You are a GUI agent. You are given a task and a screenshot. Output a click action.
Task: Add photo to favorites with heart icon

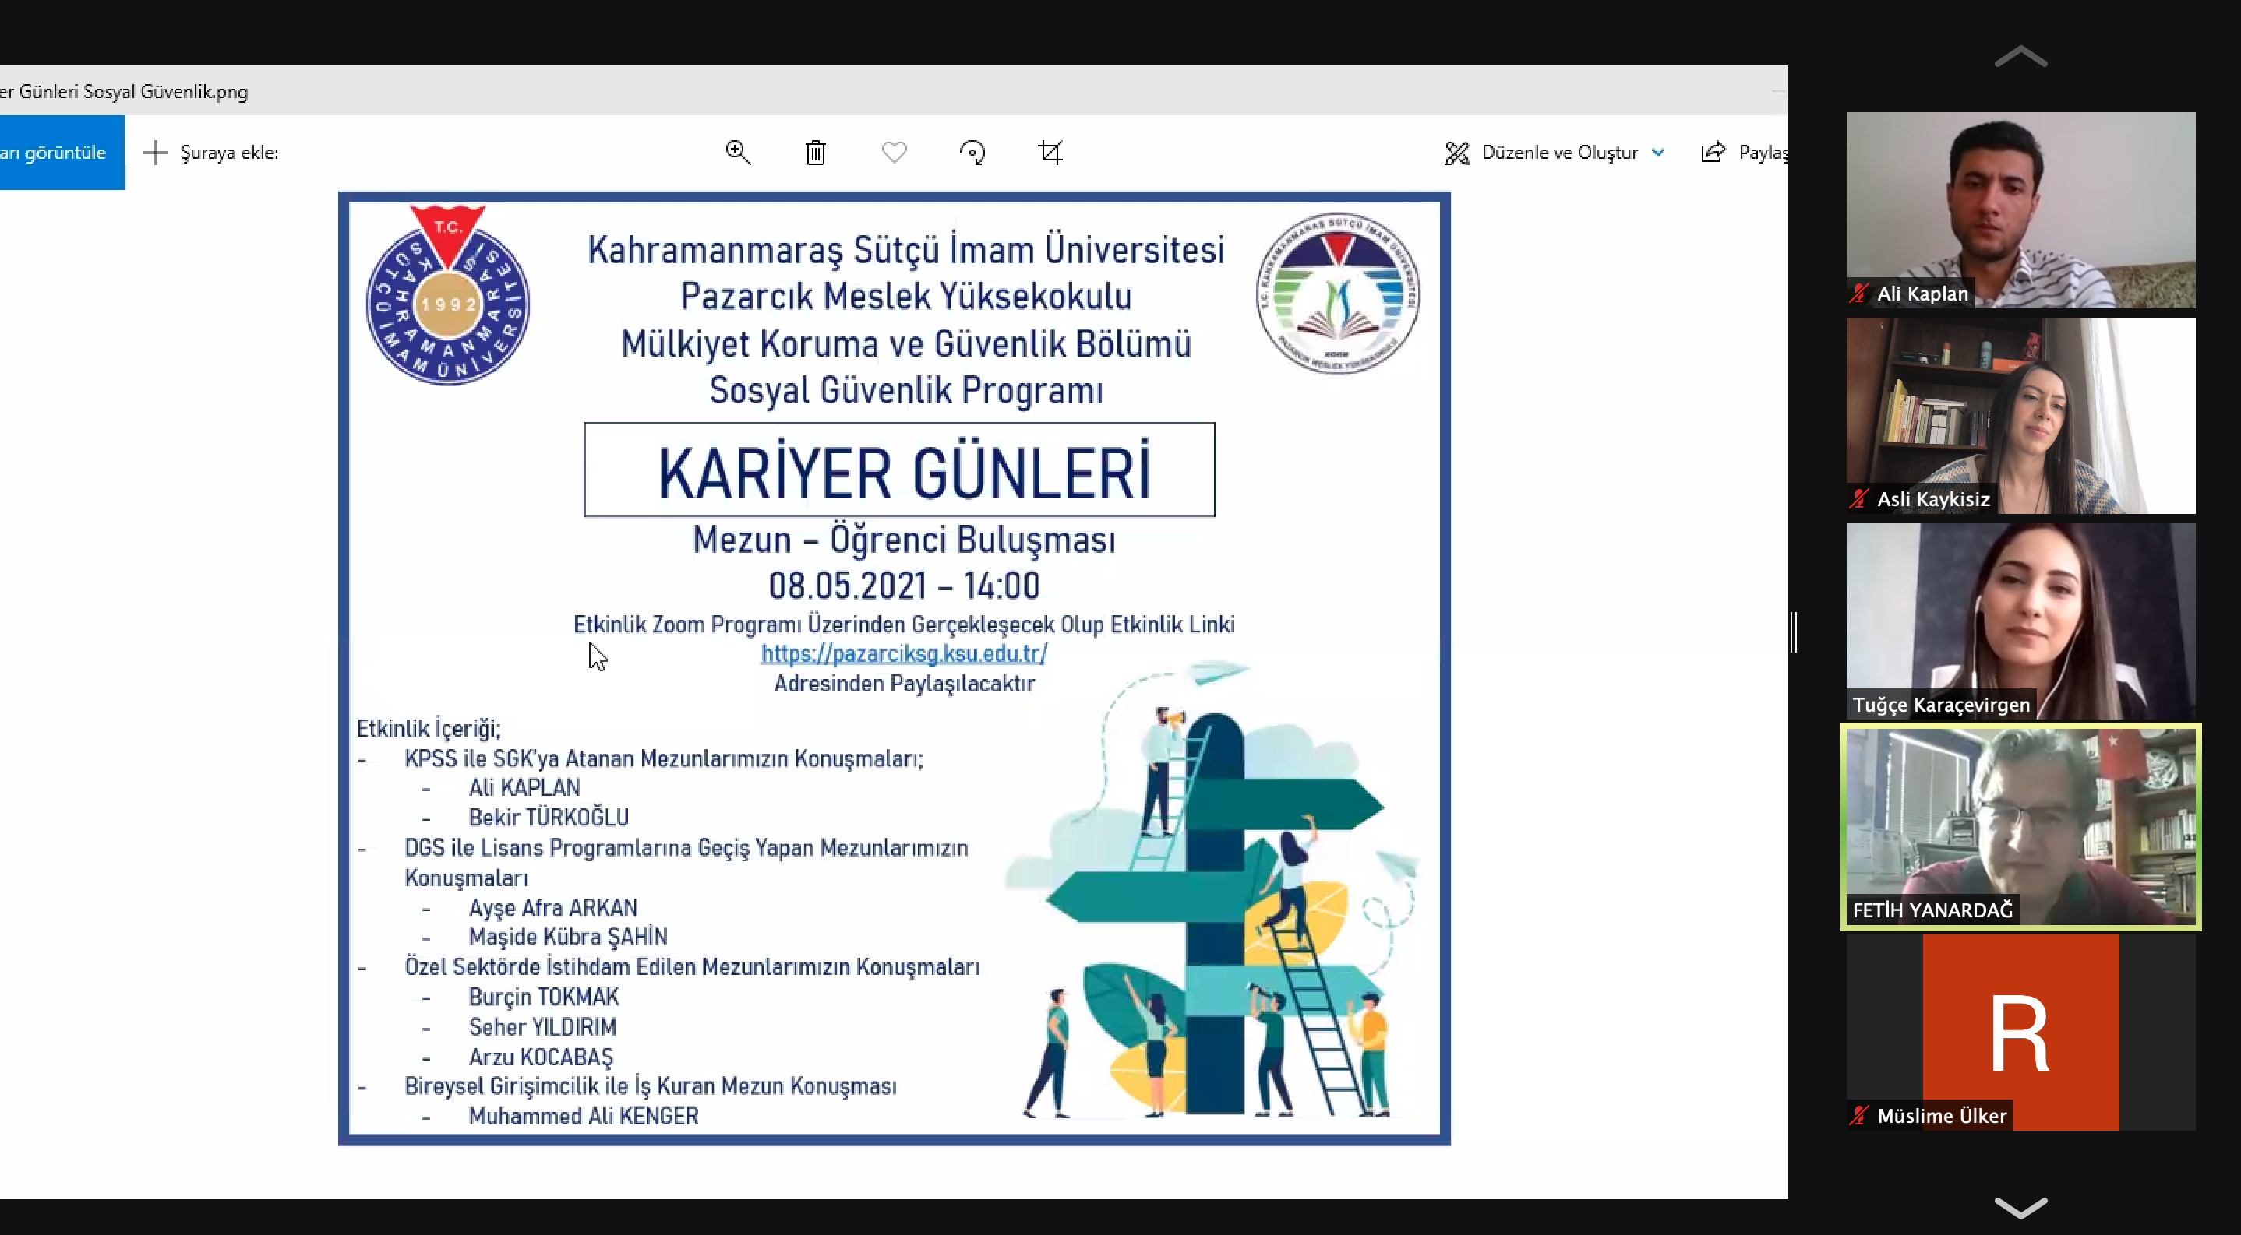(894, 152)
